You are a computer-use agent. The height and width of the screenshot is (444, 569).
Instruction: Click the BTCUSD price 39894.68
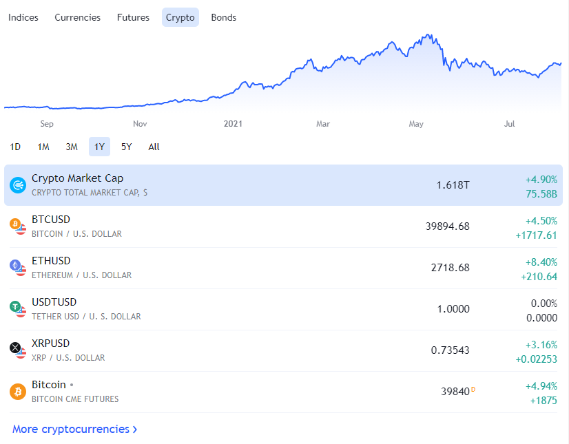click(448, 226)
